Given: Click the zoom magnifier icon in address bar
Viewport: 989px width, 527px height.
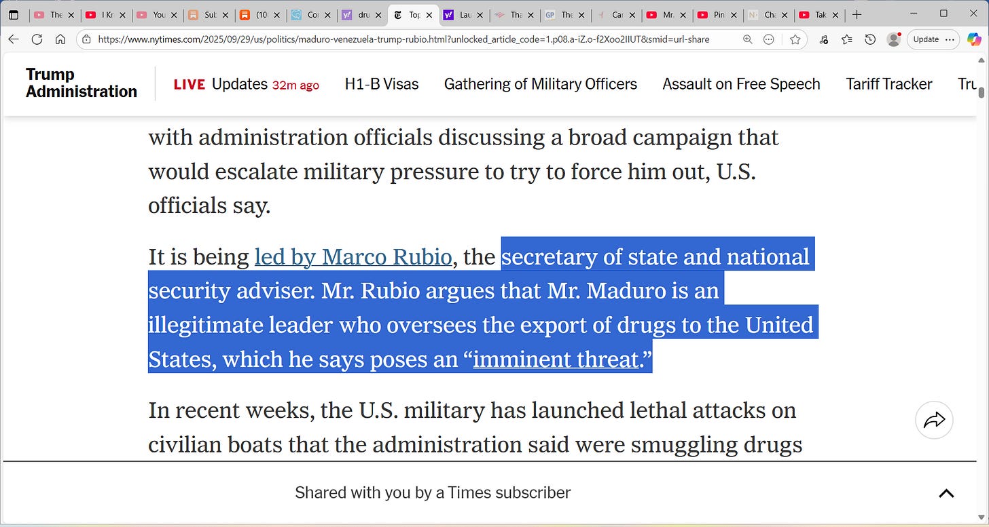Looking at the screenshot, I should click(x=747, y=39).
